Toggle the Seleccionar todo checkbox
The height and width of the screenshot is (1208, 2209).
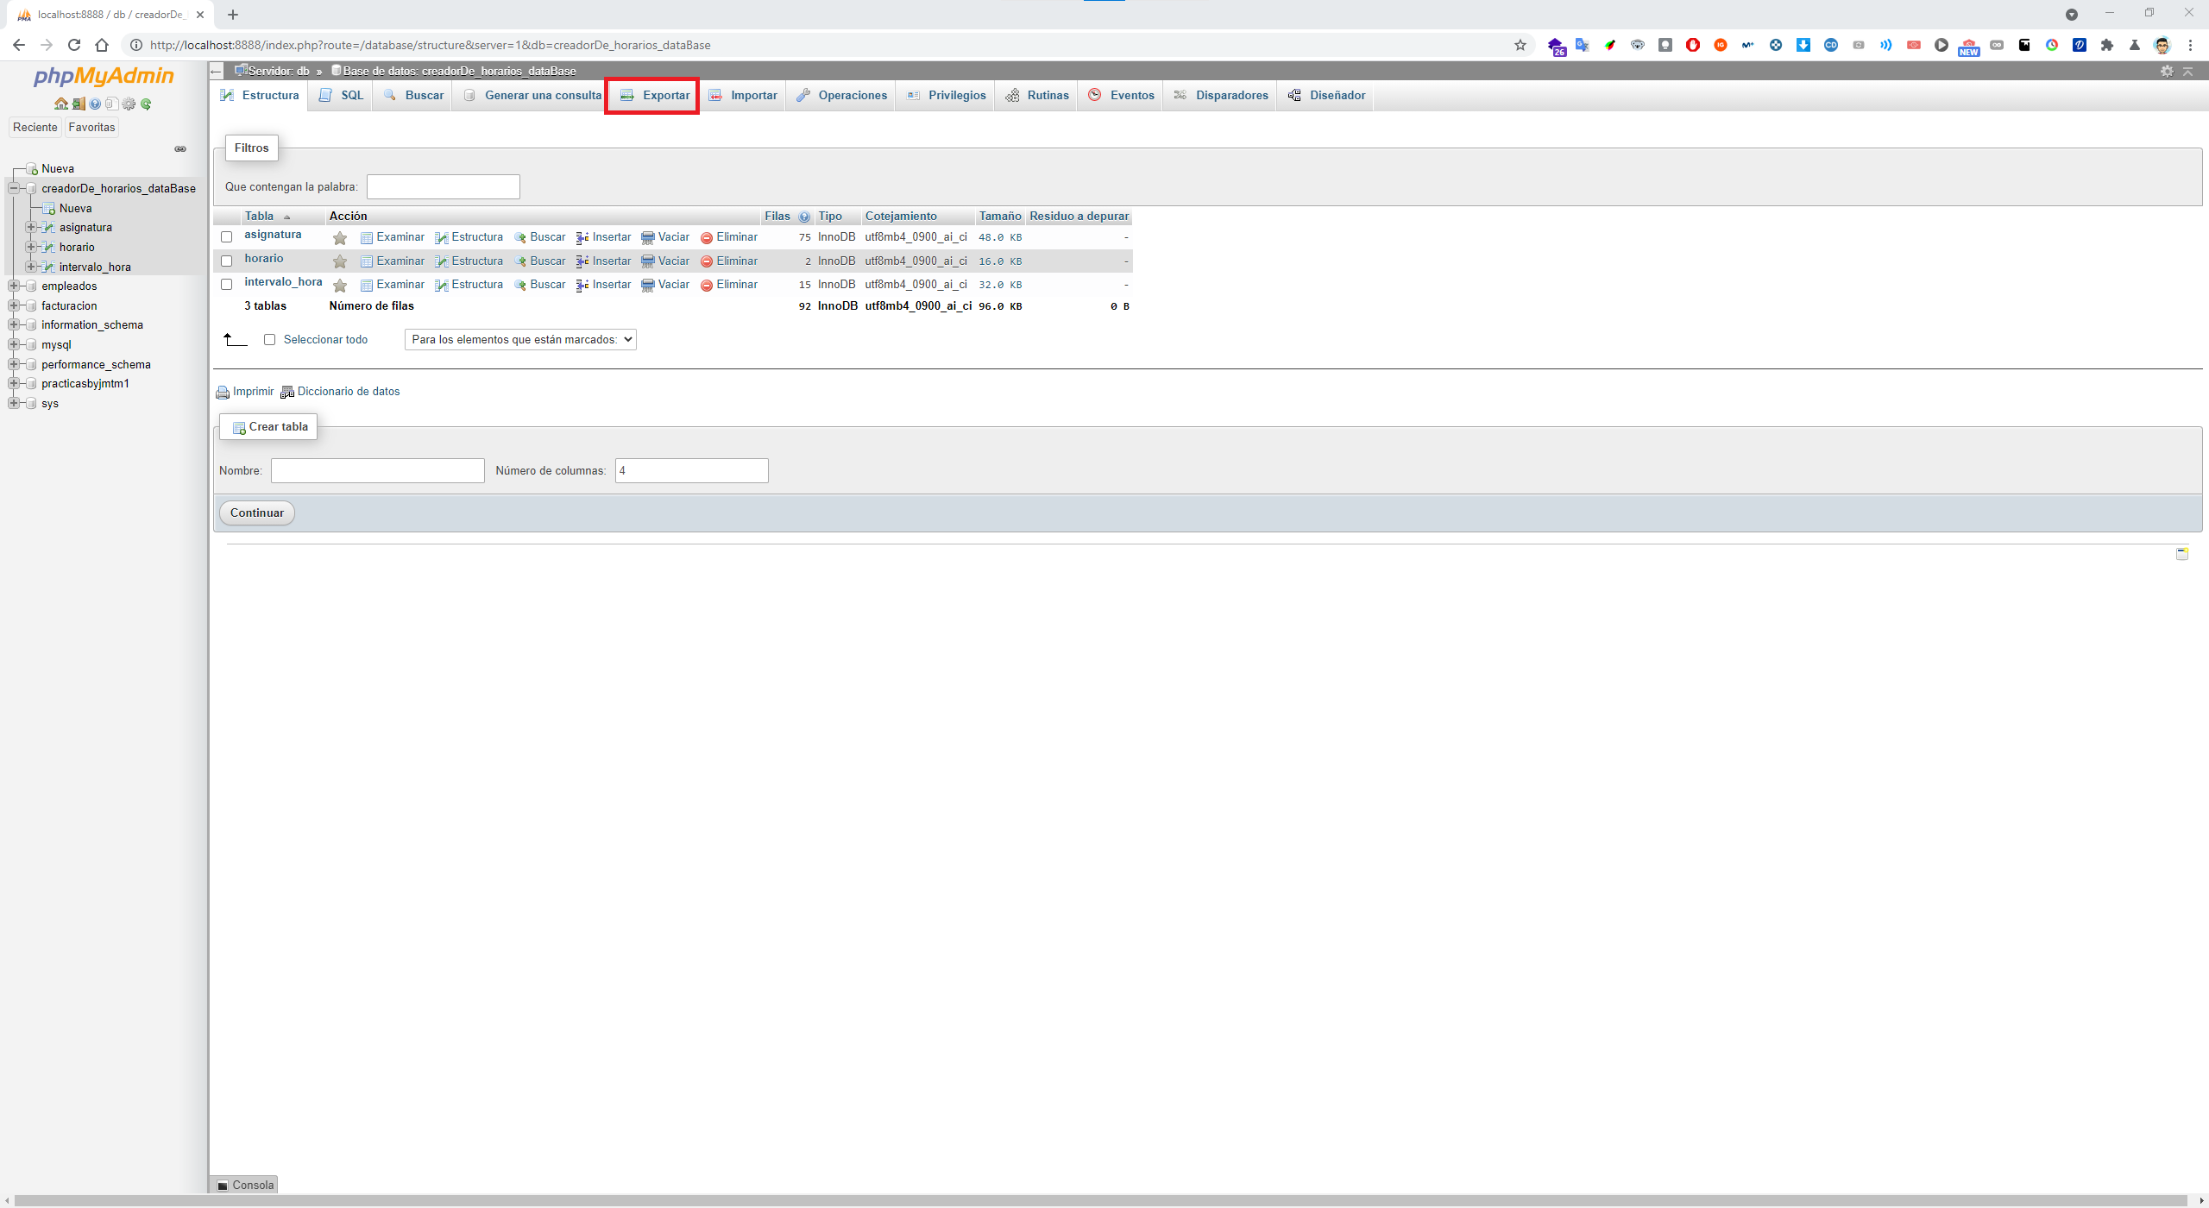pos(270,340)
